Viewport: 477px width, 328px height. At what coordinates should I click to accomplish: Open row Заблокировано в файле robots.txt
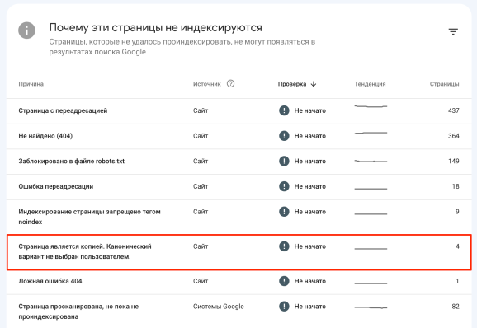click(239, 162)
